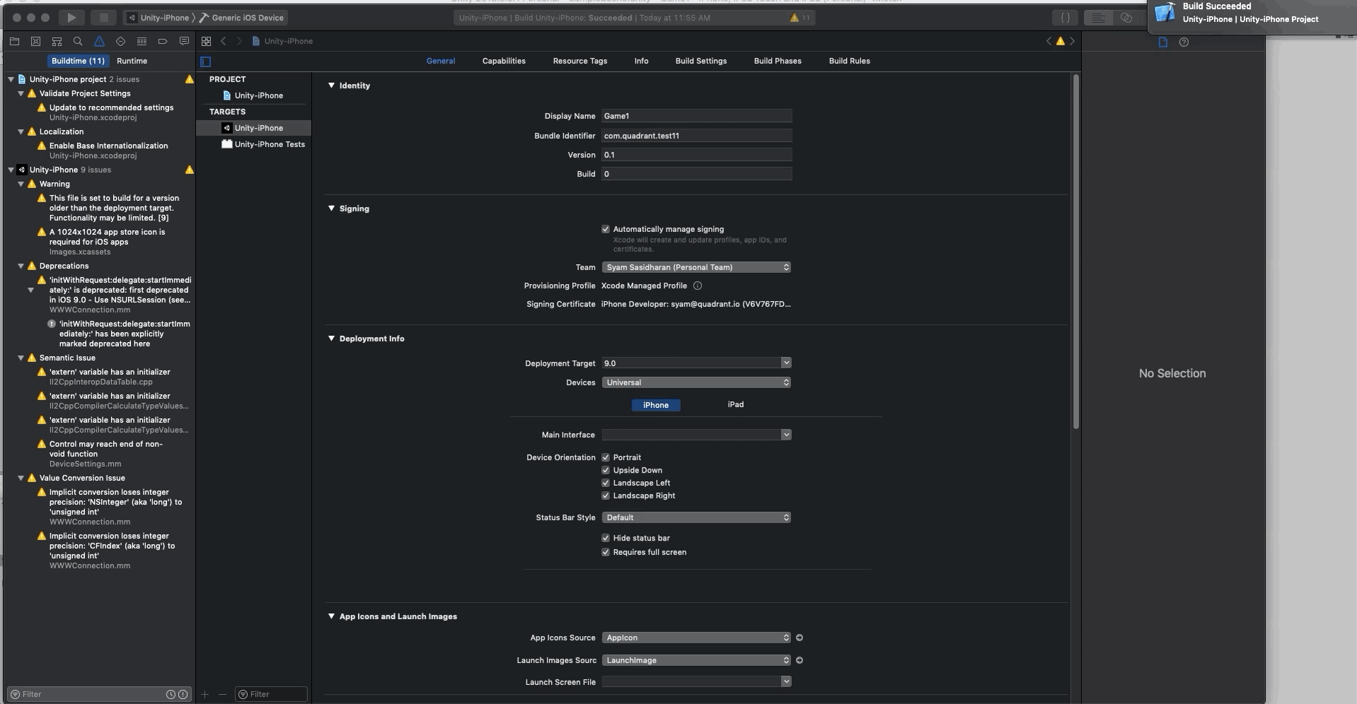Show the provisioning profile info

tap(698, 286)
